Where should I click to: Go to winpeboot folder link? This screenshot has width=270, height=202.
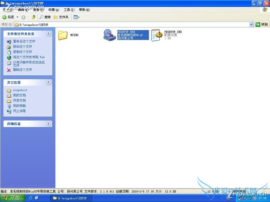tap(20, 90)
